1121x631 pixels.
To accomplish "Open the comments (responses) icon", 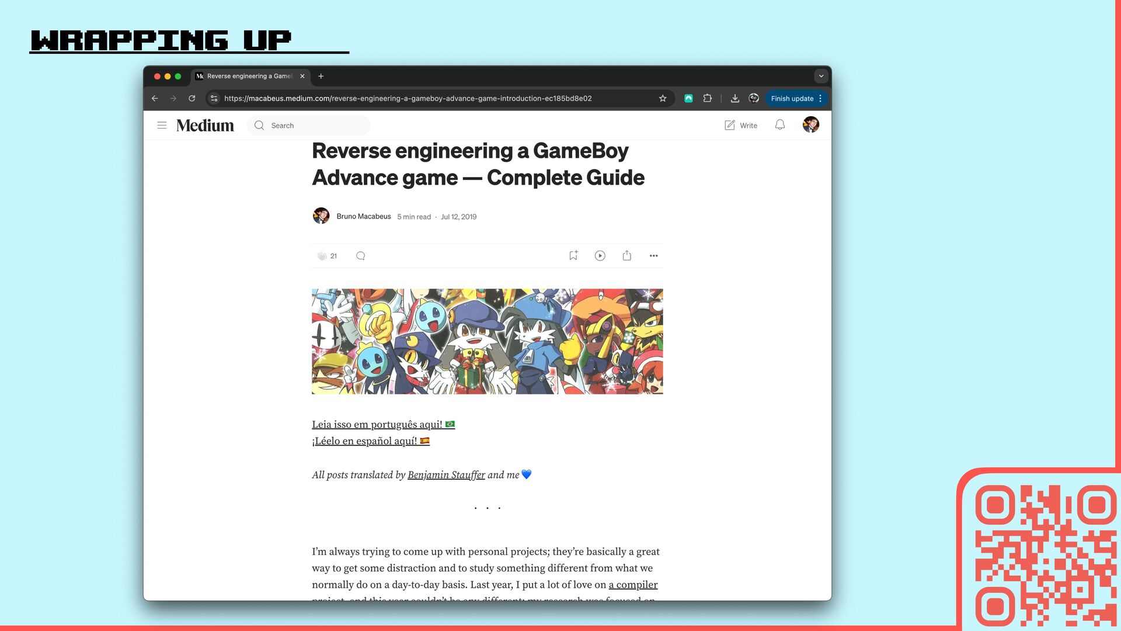I will click(360, 256).
